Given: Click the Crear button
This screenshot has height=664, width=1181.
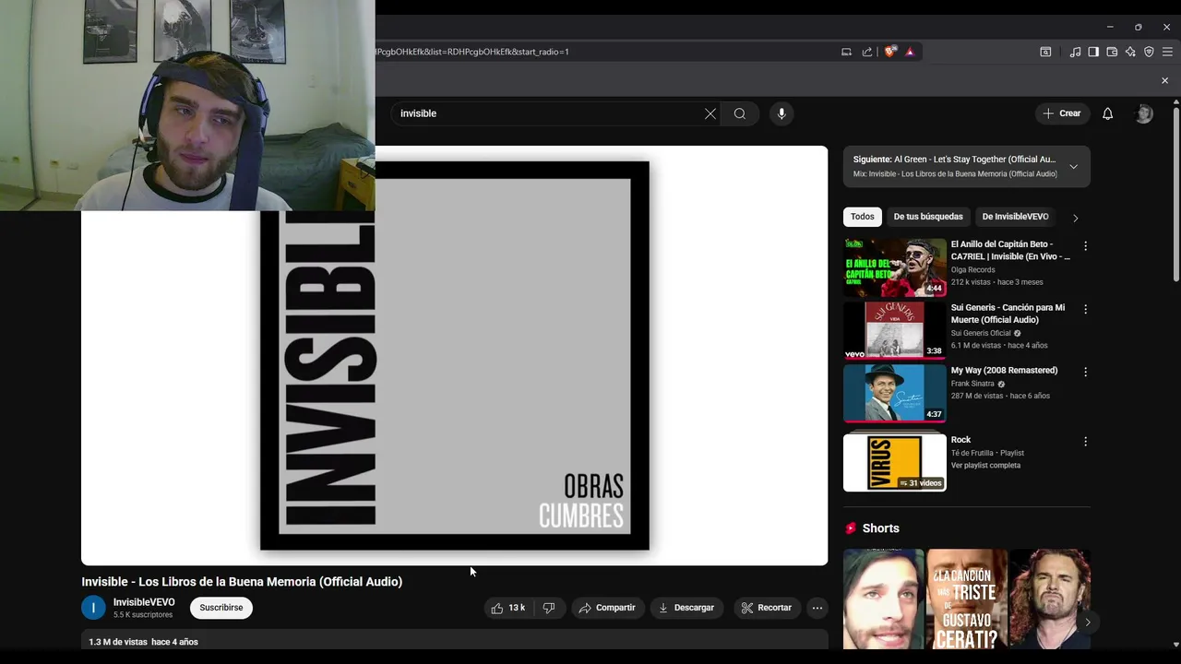Looking at the screenshot, I should pyautogui.click(x=1062, y=113).
